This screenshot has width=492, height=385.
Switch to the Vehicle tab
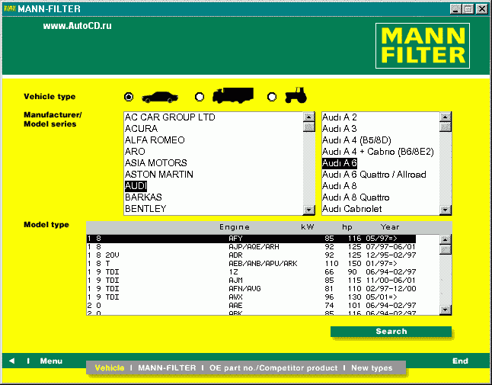110,367
